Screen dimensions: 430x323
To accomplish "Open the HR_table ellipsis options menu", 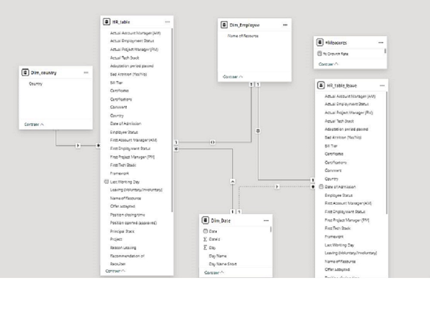I will (x=167, y=20).
